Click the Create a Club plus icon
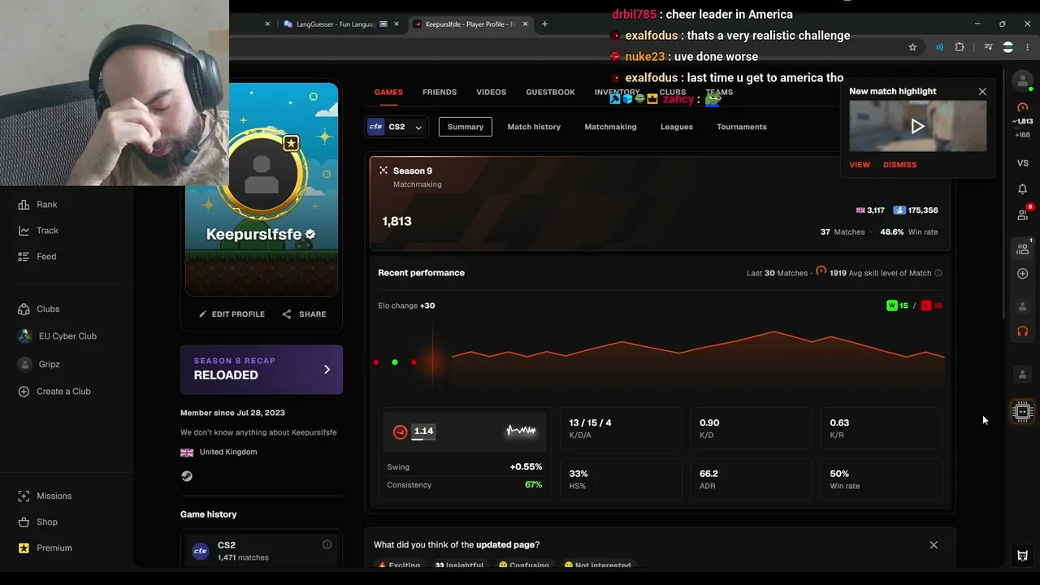This screenshot has width=1040, height=585. pos(24,392)
